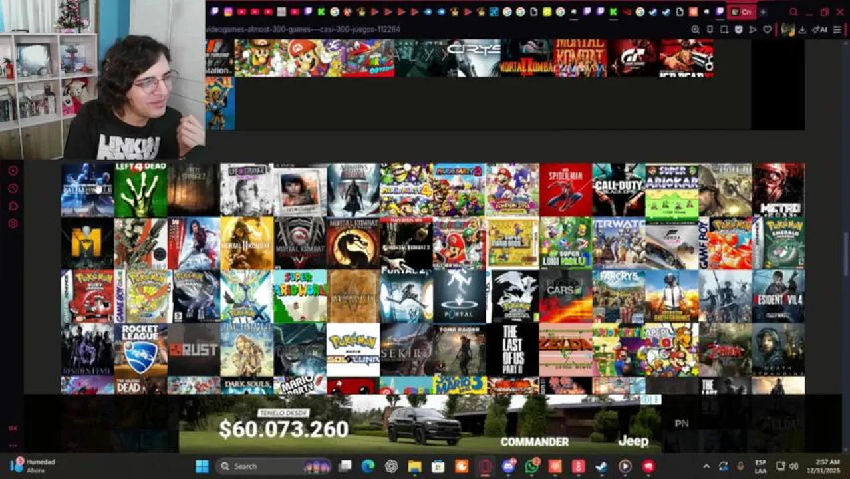This screenshot has height=479, width=850.
Task: Select the active Ch browser tab
Action: [x=742, y=12]
